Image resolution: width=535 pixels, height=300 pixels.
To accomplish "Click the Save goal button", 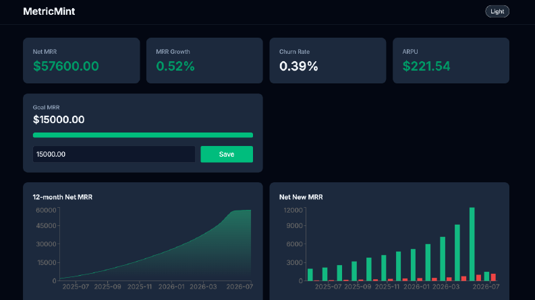I will click(x=227, y=154).
